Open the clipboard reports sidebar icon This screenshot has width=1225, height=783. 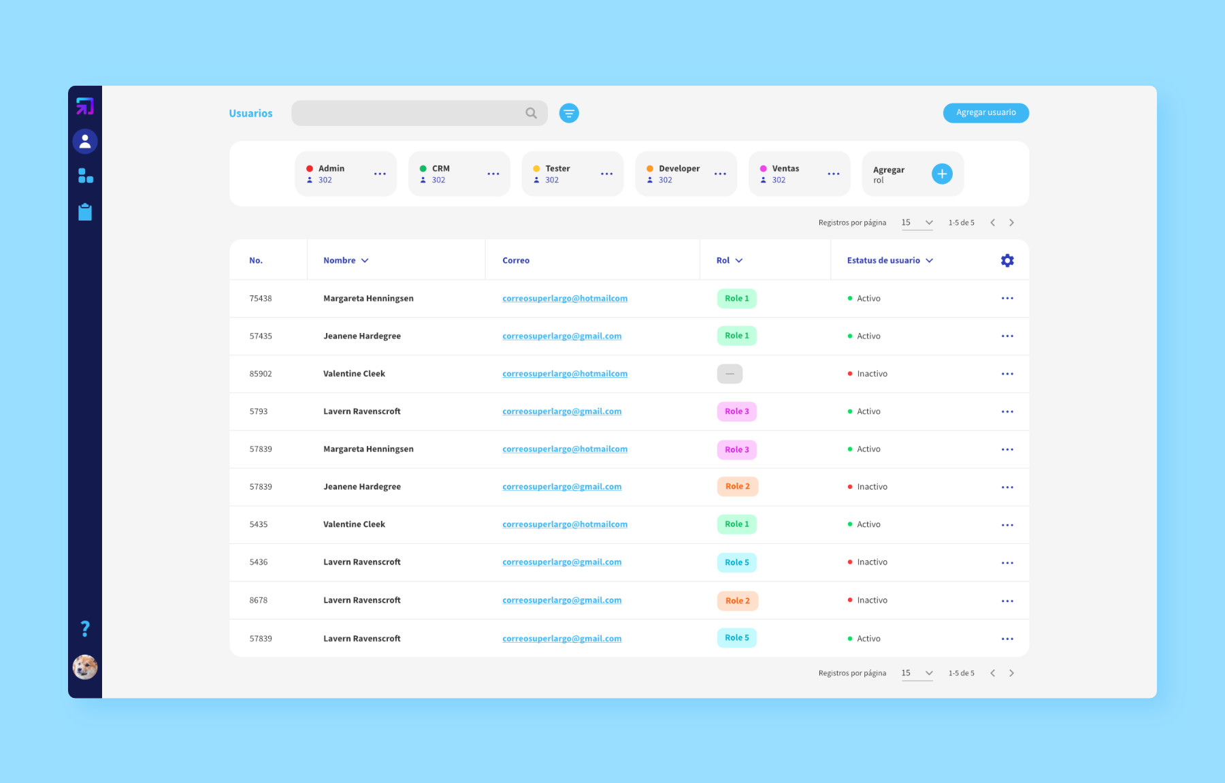click(x=85, y=212)
